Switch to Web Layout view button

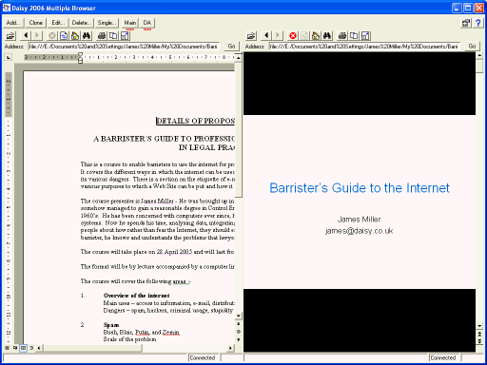point(15,348)
